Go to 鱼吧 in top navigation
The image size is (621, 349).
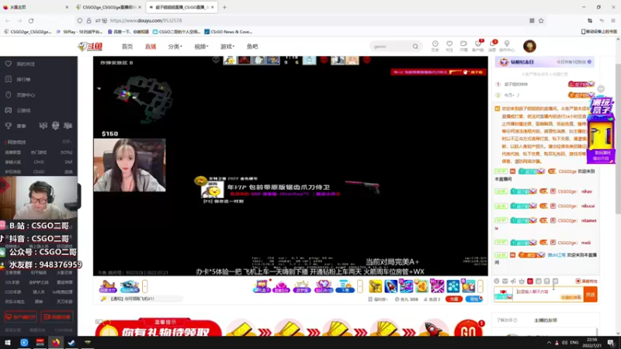pos(252,47)
